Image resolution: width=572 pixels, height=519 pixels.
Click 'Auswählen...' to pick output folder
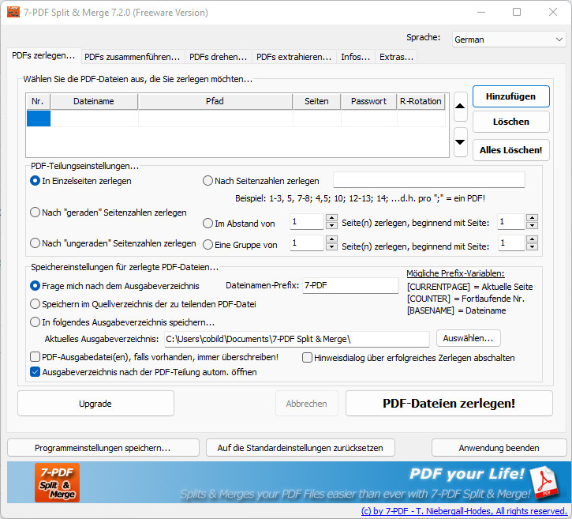click(468, 338)
